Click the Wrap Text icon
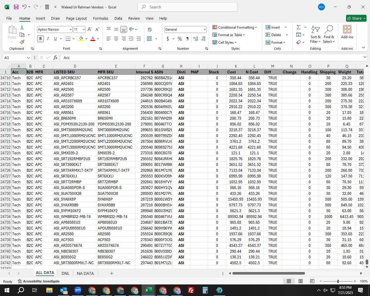The image size is (370, 296). 149,29
